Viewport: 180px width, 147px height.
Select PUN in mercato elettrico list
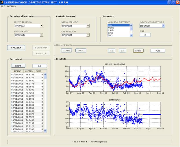coord(118,25)
